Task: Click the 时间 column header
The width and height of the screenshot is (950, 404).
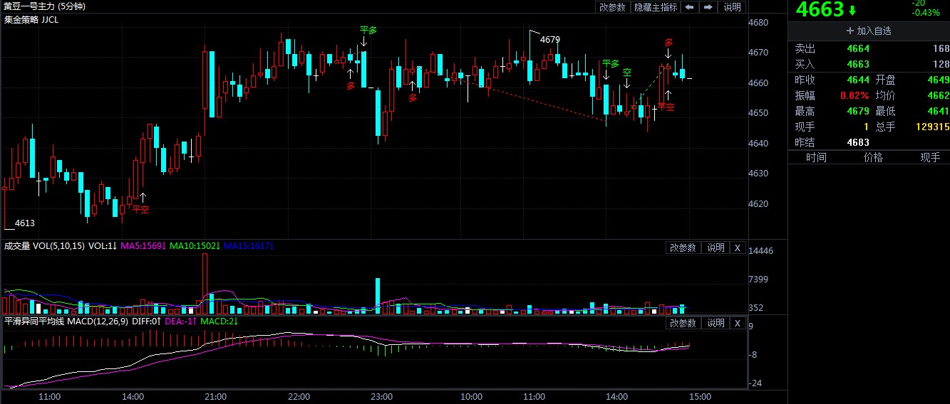Action: [x=816, y=158]
